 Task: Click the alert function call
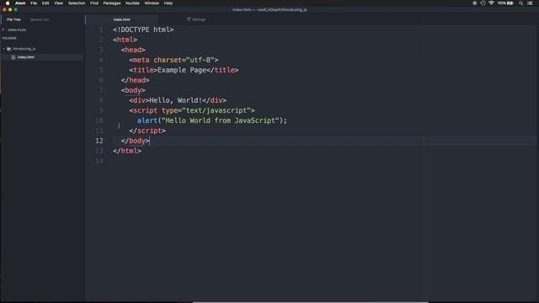(211, 120)
